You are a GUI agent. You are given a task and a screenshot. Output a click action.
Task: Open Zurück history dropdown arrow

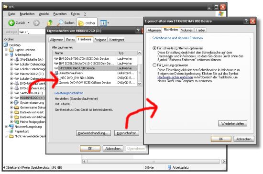point(29,23)
